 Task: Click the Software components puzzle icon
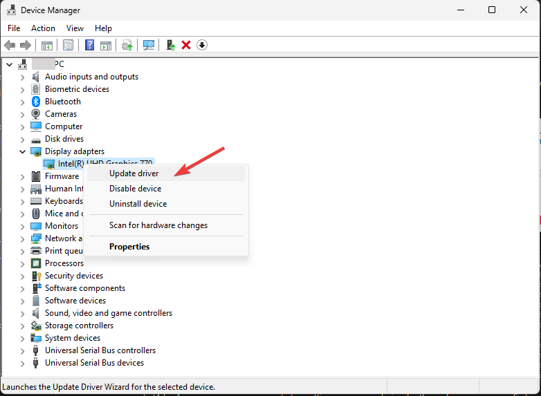point(36,288)
